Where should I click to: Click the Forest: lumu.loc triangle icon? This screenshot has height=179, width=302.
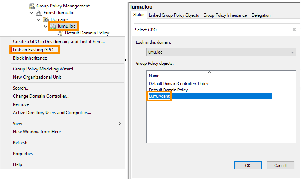point(39,13)
